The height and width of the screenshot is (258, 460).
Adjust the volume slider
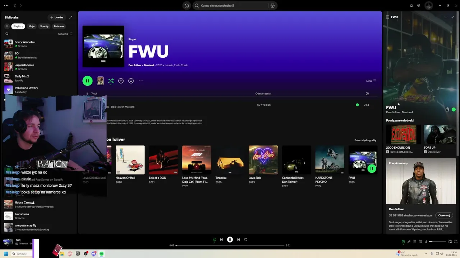point(437,242)
